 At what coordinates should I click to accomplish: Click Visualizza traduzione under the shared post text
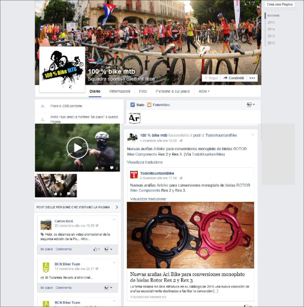(x=145, y=162)
